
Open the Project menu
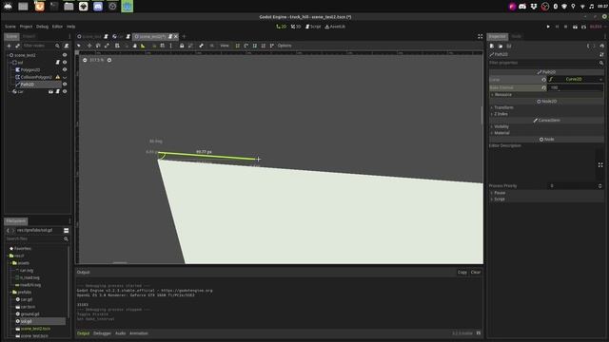coord(26,27)
